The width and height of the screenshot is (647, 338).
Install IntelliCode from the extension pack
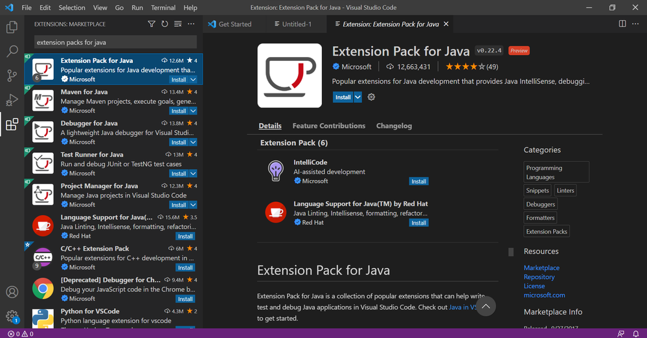pos(419,181)
